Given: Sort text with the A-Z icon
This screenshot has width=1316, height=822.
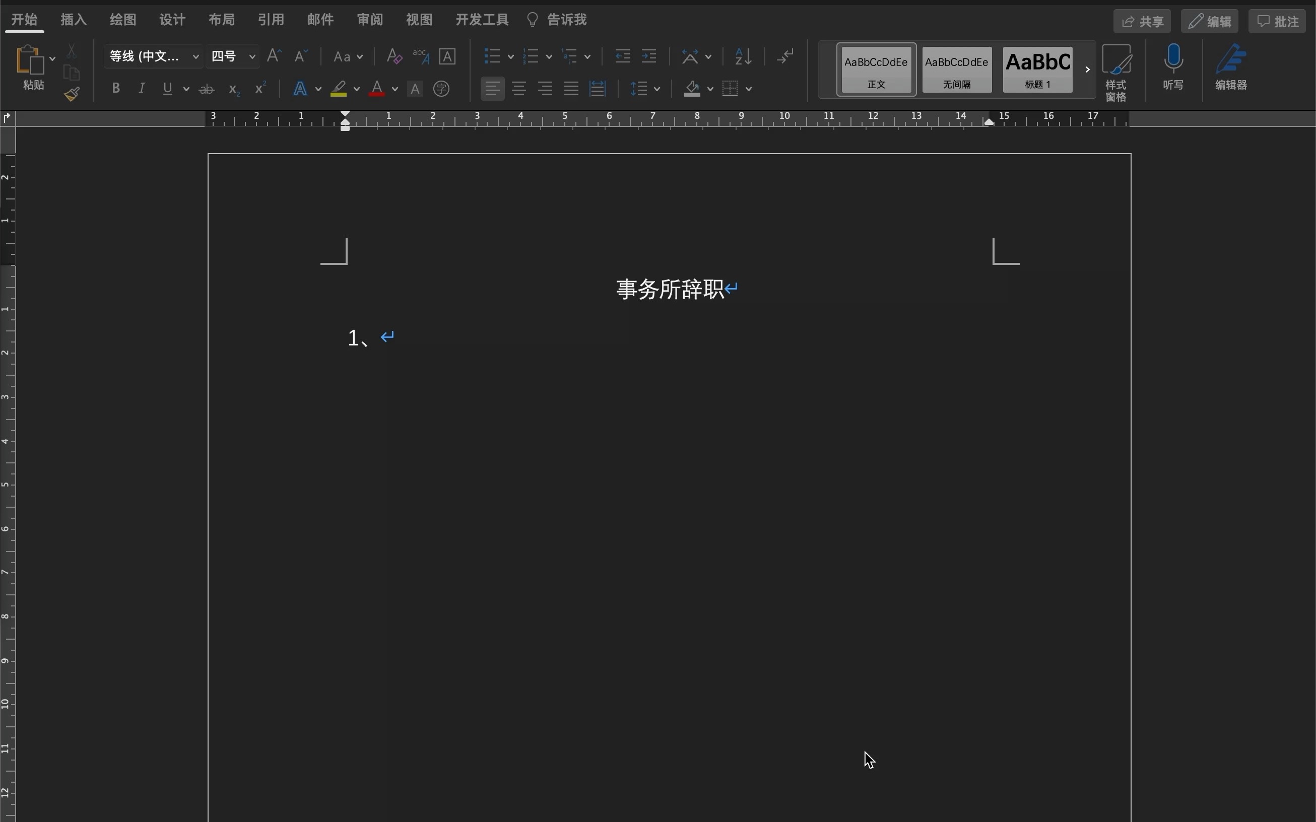Looking at the screenshot, I should click(x=743, y=56).
